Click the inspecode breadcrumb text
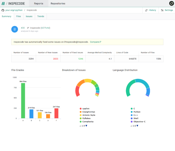175x151 pixels. pos(32,10)
